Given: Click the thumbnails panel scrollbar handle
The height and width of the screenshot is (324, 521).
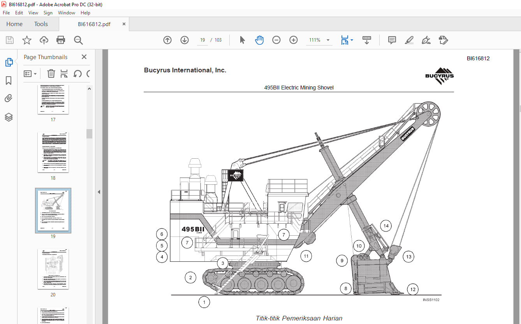Looking at the screenshot, I should pyautogui.click(x=89, y=133).
